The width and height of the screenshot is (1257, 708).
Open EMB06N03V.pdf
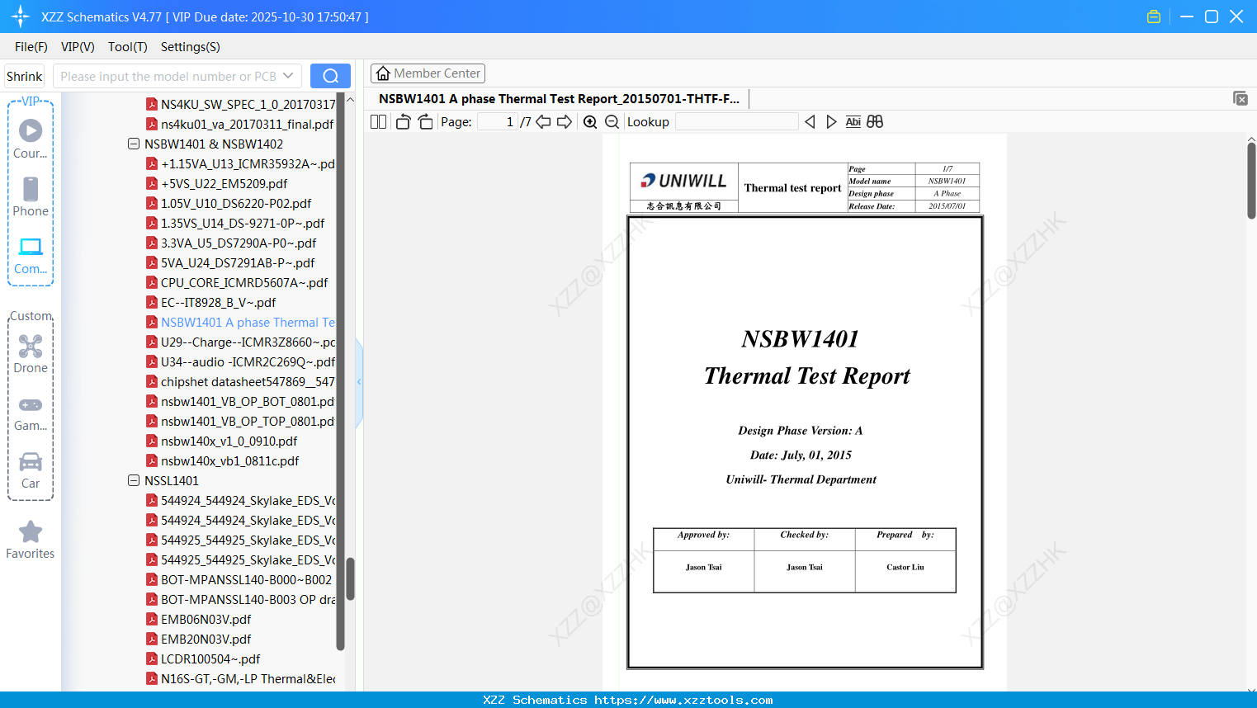tap(206, 619)
